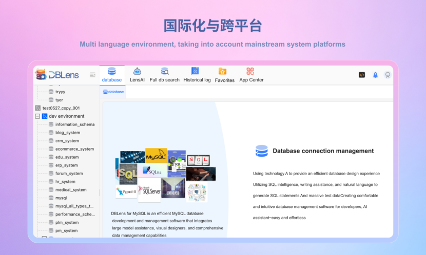The height and width of the screenshot is (255, 426).
Task: Click the Pgpool-II logo thumbnail
Action: tap(126, 192)
